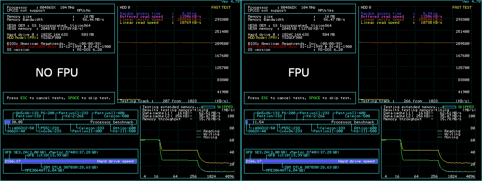Viewport: 482px width, 181px height.
Task: Click the green ESC key label in left panel
Action: click(25, 98)
